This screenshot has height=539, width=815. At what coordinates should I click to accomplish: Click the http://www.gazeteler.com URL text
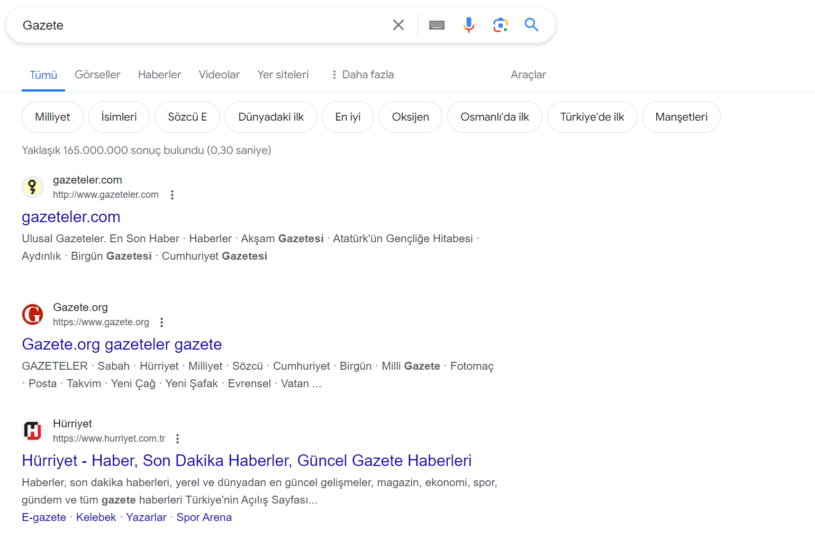click(106, 195)
